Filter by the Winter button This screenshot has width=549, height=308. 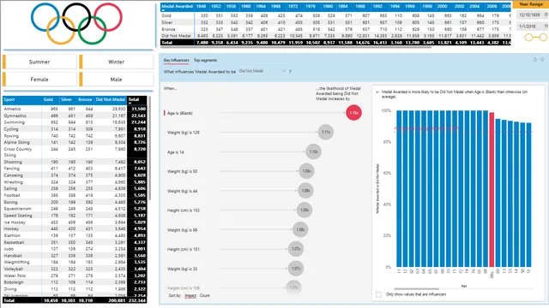(x=117, y=62)
